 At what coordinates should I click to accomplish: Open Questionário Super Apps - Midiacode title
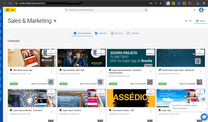178,70
